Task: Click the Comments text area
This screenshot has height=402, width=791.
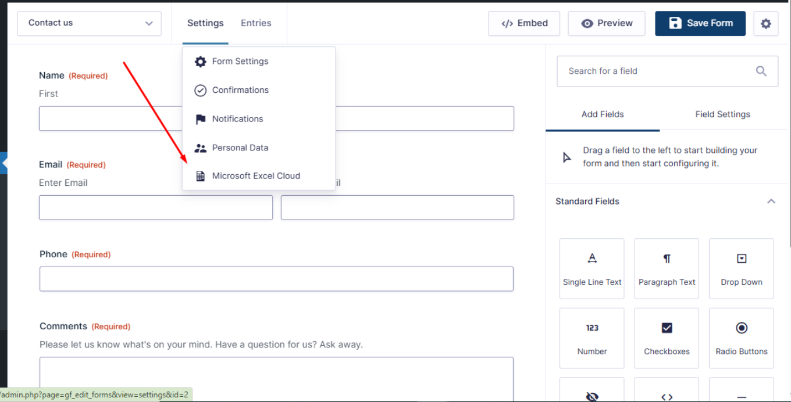Action: tap(276, 379)
